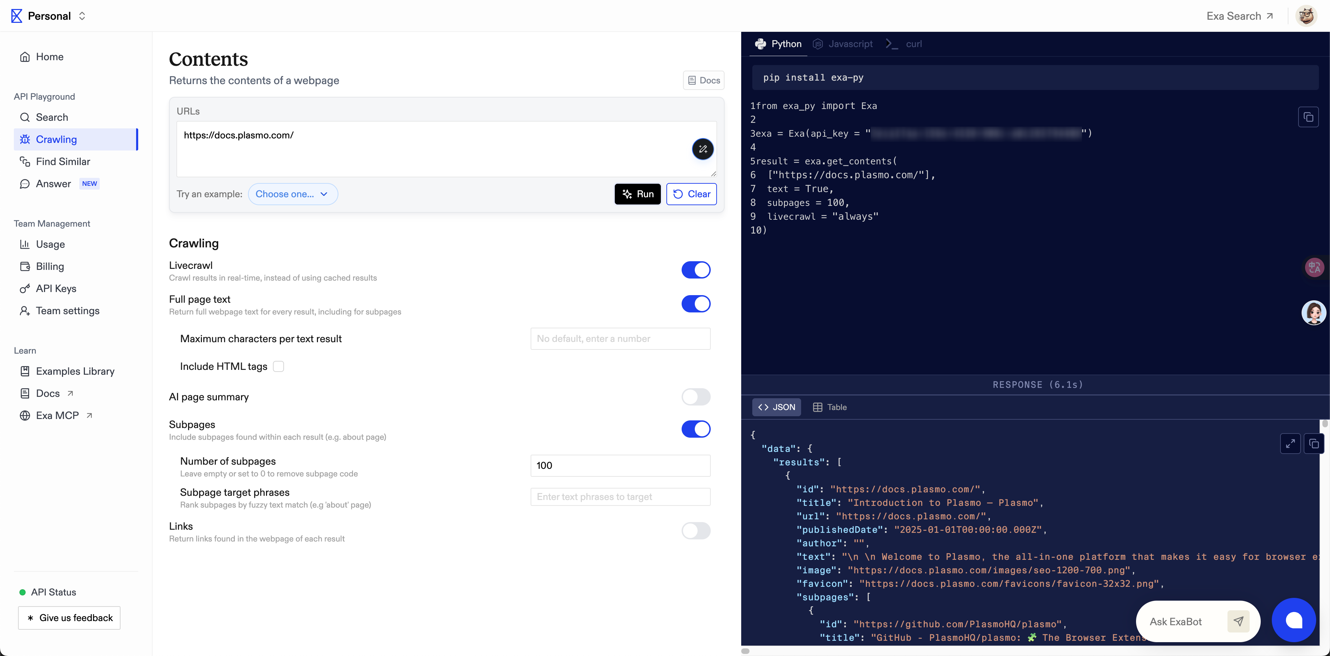1330x656 pixels.
Task: Click the translate extension icon
Action: tap(1314, 267)
